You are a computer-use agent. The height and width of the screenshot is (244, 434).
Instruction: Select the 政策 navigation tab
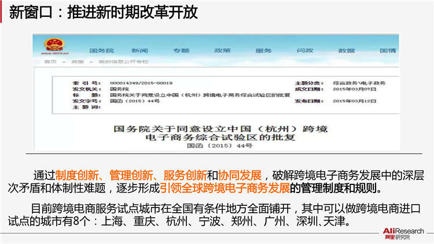222,51
